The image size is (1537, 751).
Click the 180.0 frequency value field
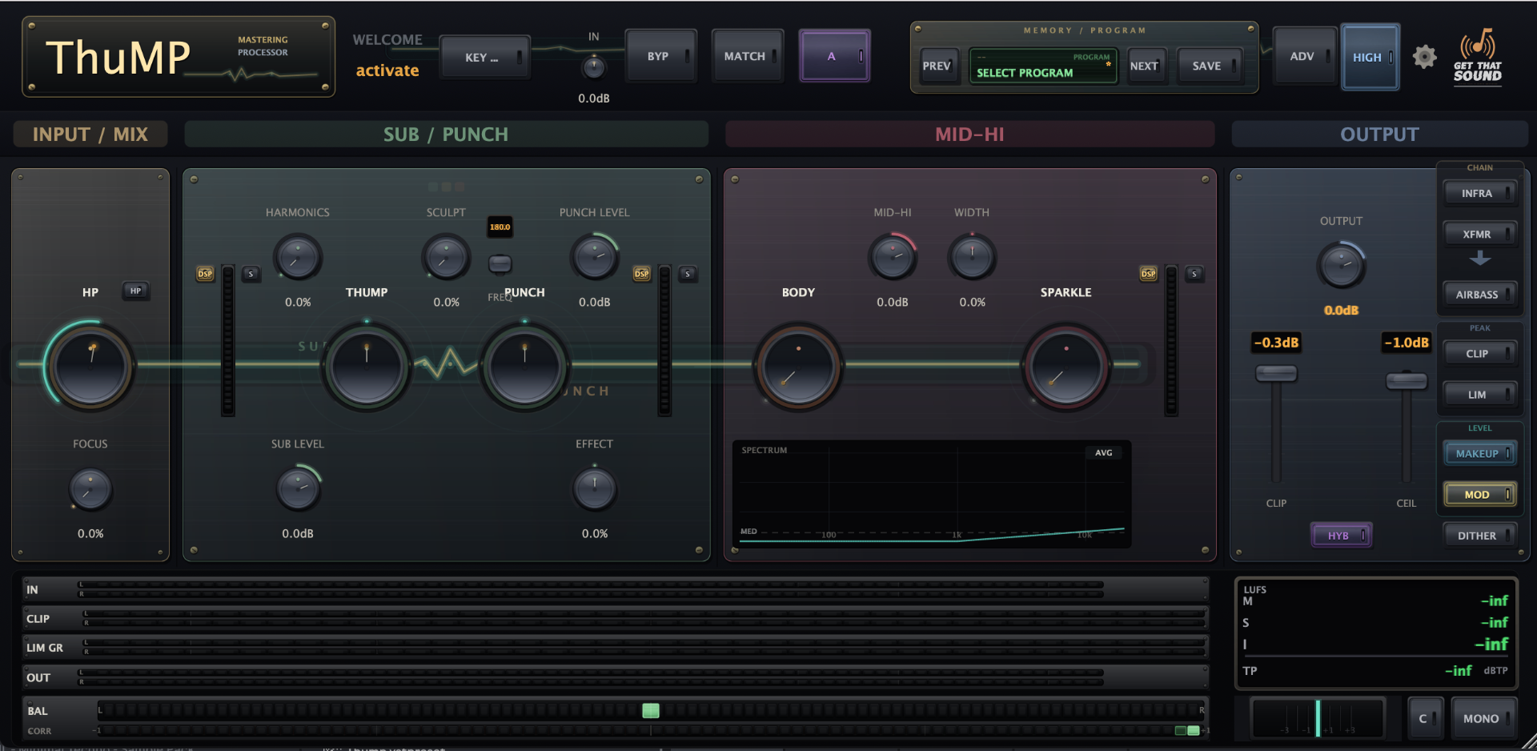tap(500, 227)
